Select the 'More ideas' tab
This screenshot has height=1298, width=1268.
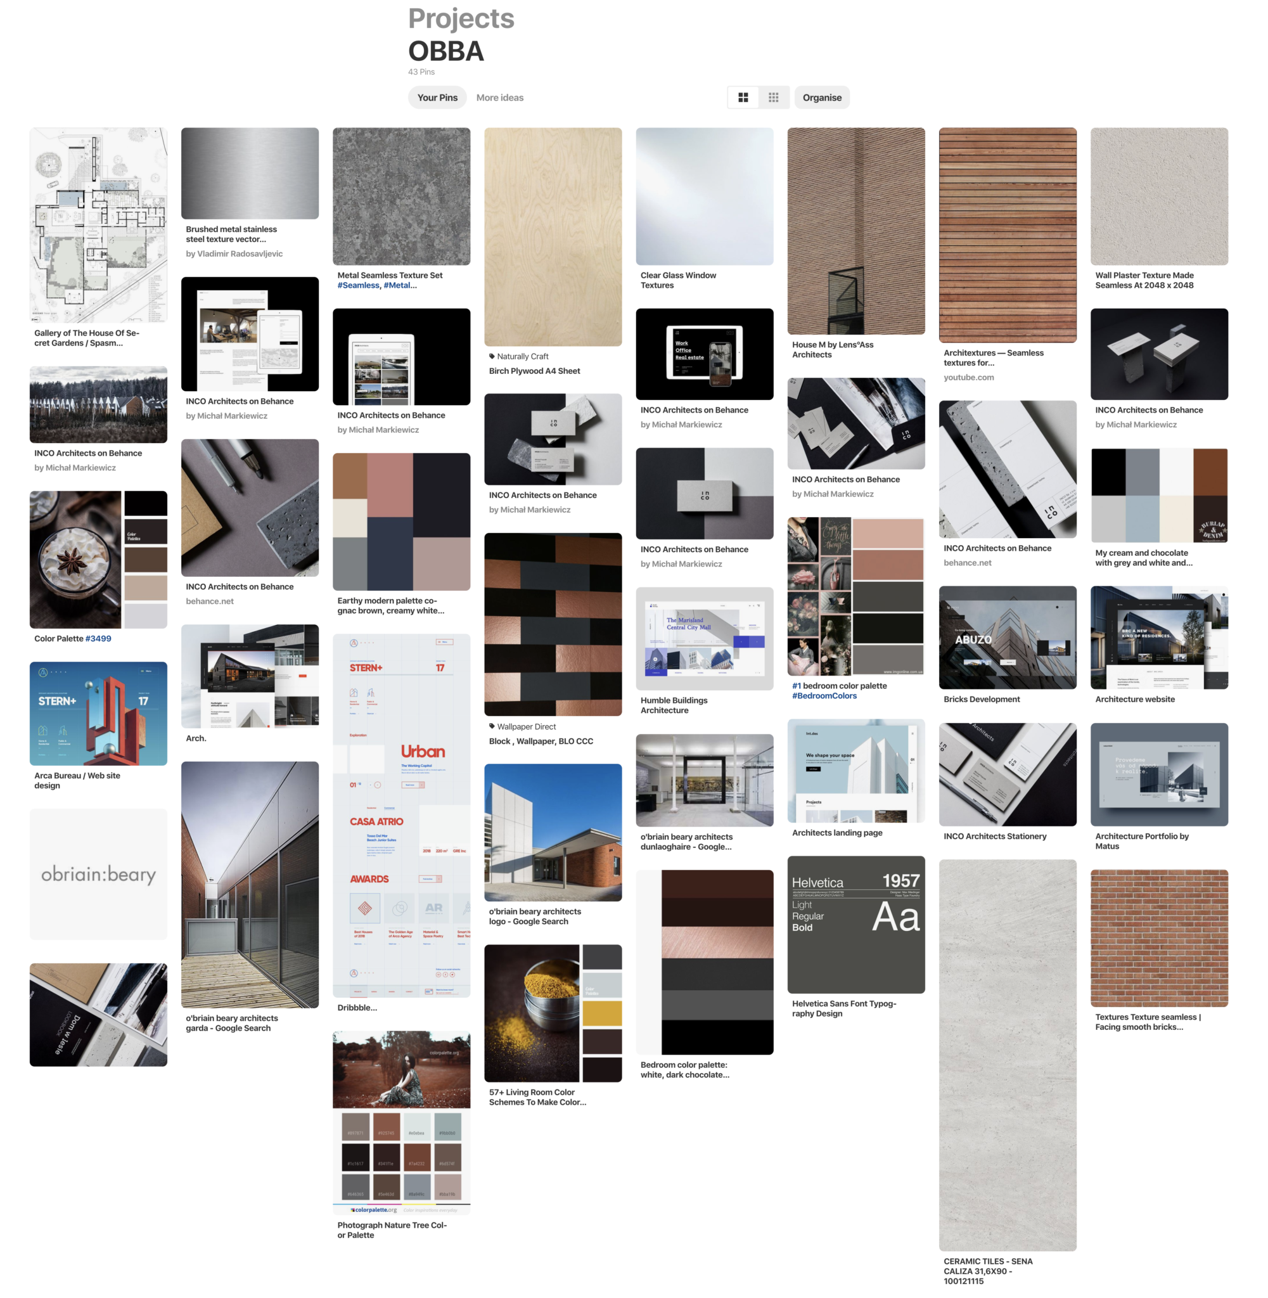point(499,98)
